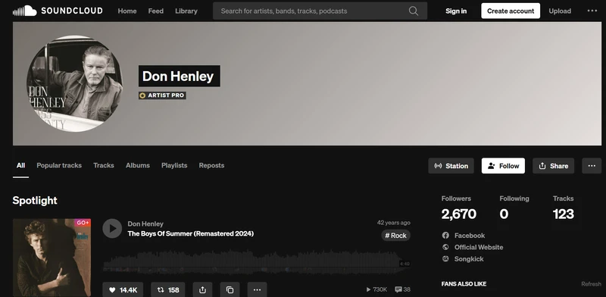Click the SoundCloud logo in header
Viewport: 606px width, 297px height.
click(58, 11)
